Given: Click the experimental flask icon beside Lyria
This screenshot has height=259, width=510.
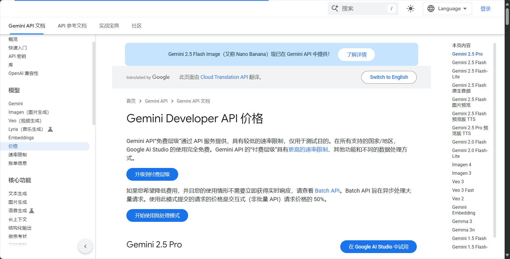Looking at the screenshot, I should 50,129.
